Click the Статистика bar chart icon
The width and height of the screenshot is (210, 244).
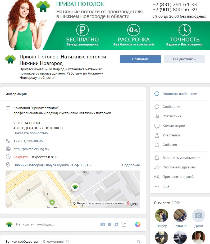click(157, 116)
